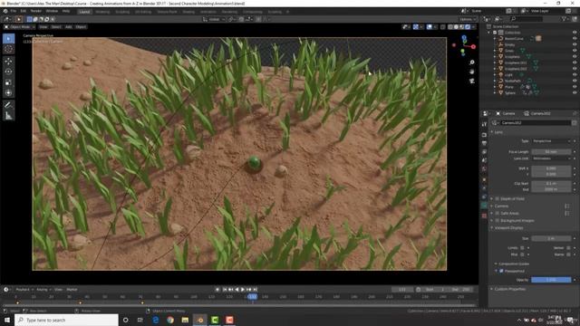Click the Blender logo menu icon
The image size is (580, 326).
point(5,12)
